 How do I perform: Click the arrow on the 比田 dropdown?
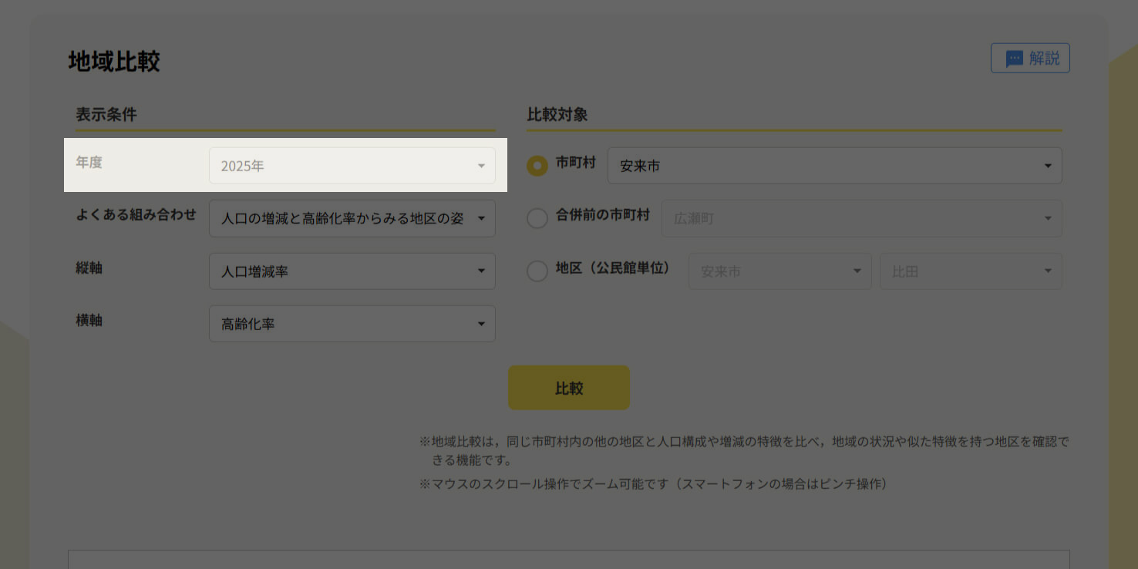(1048, 271)
